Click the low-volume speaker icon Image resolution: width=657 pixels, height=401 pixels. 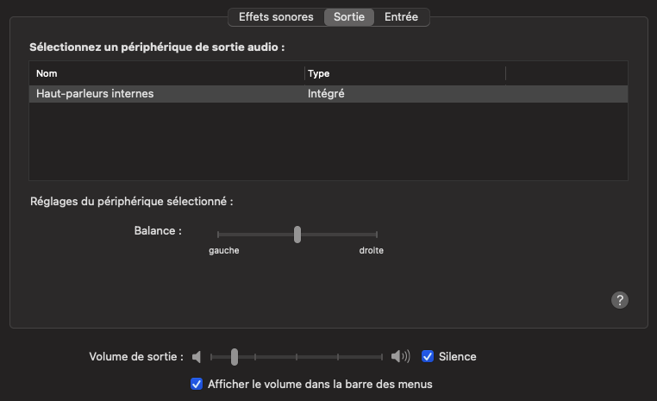[197, 357]
